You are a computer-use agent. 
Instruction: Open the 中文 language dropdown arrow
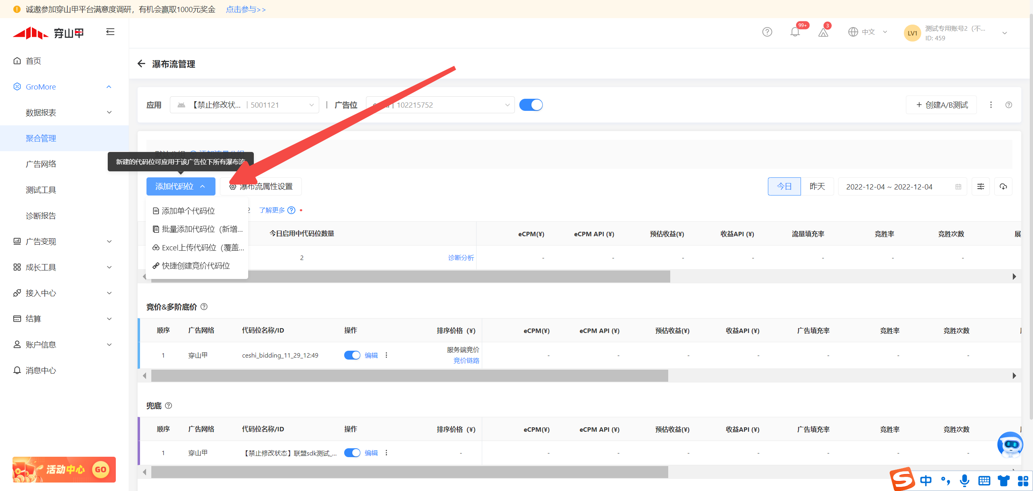coord(885,32)
